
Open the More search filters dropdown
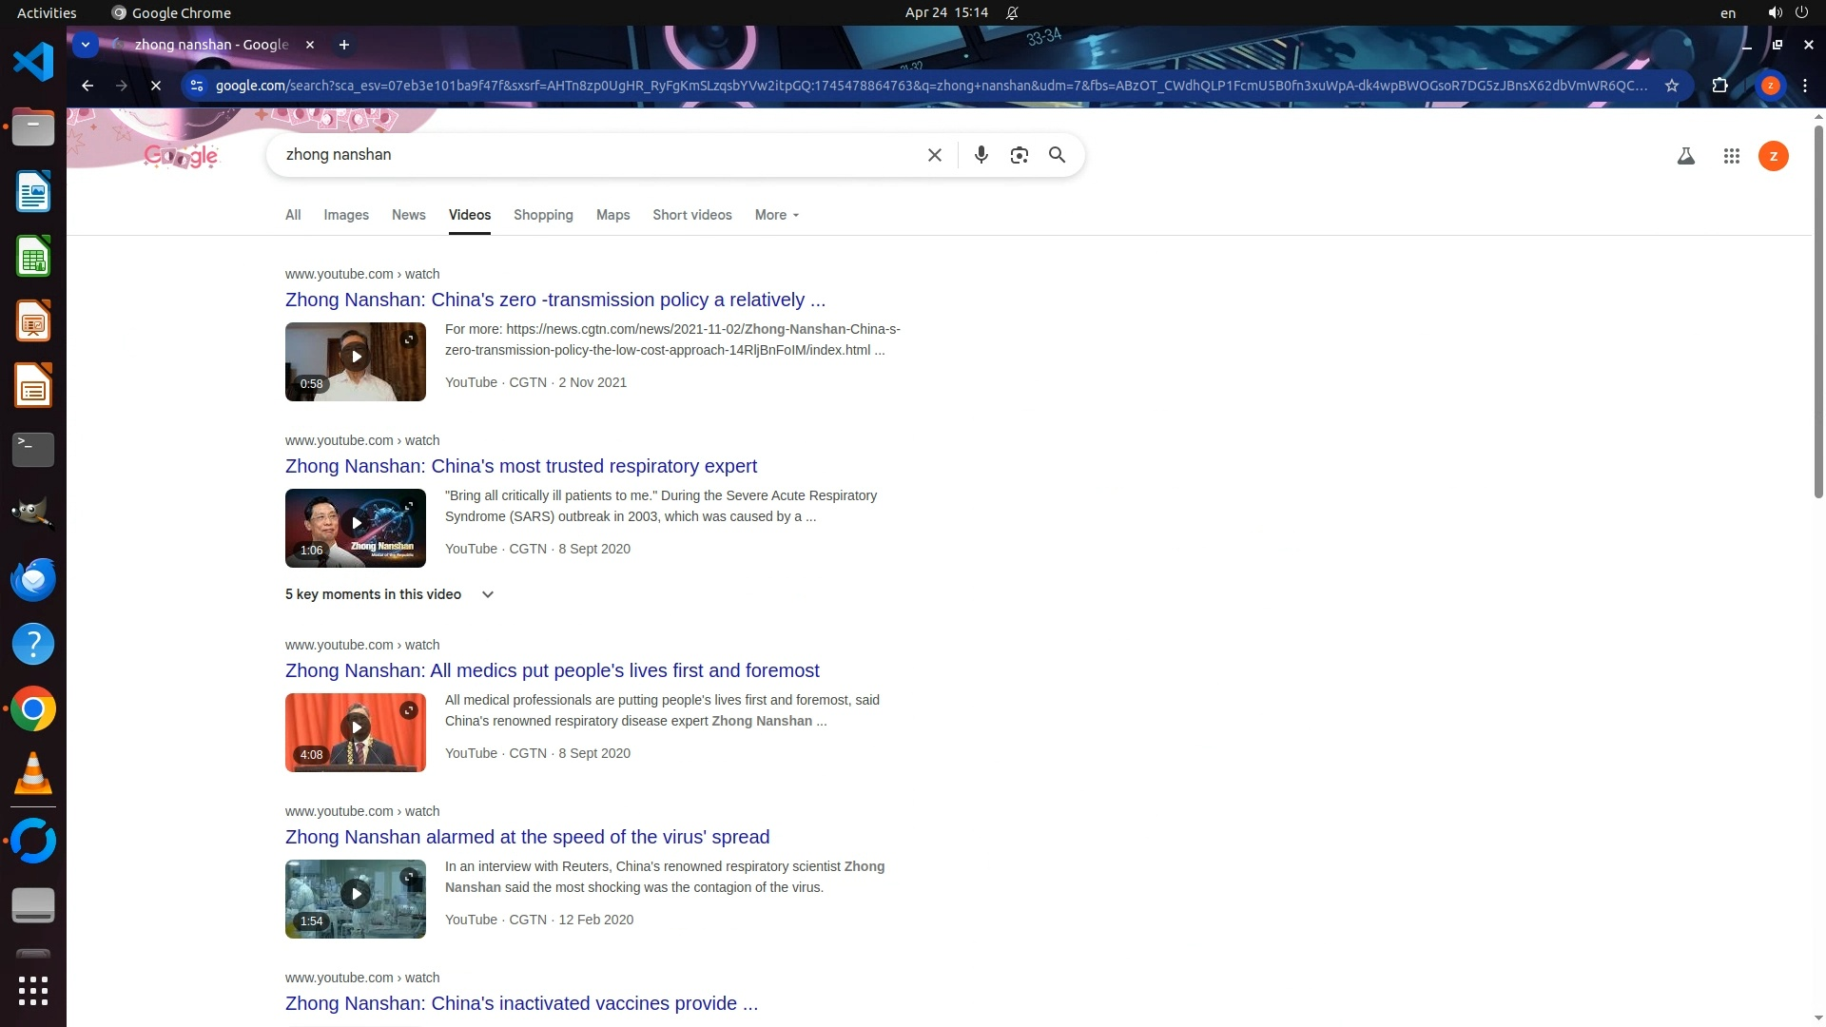pyautogui.click(x=776, y=215)
